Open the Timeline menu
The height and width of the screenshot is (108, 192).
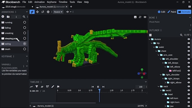(x=63, y=2)
